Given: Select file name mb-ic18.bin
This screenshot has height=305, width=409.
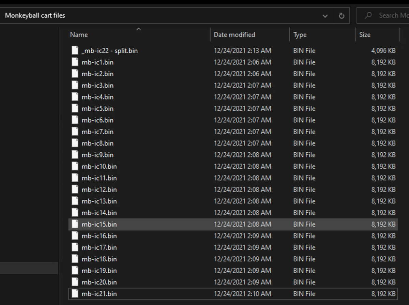Looking at the screenshot, I should [x=99, y=259].
